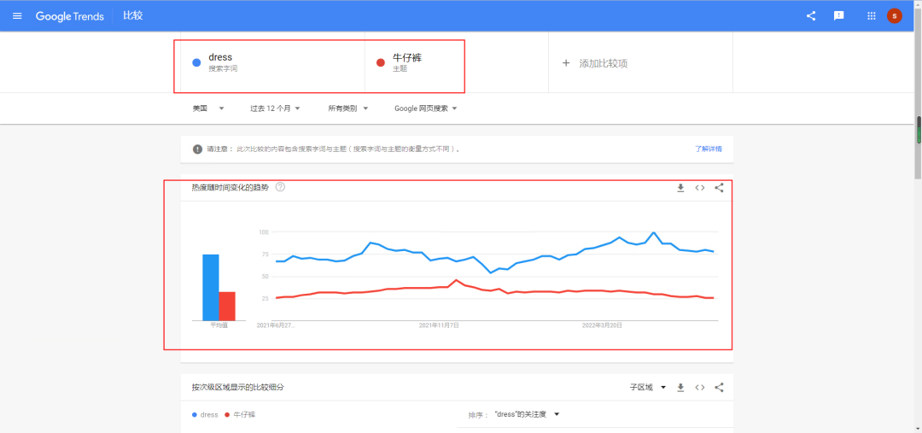Viewport: 922px width, 433px height.
Task: Click the 了解详情 link
Action: pyautogui.click(x=708, y=149)
